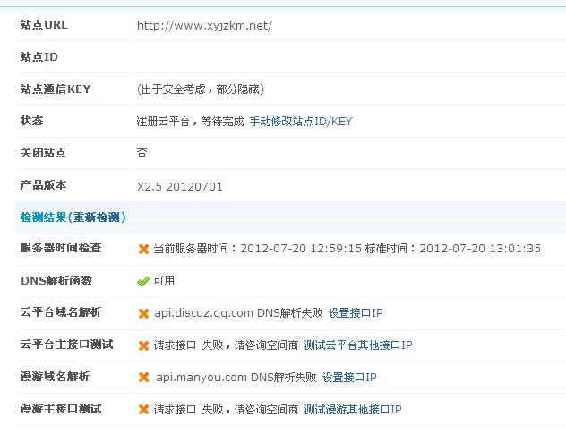The height and width of the screenshot is (434, 566).
Task: Click the 站点通信KEY label
Action: (56, 89)
